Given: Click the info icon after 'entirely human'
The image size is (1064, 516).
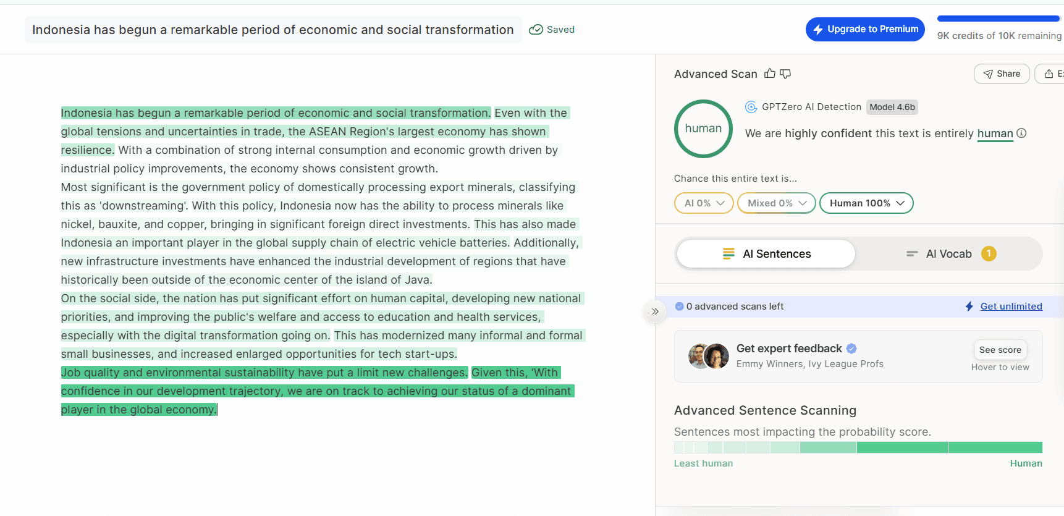Looking at the screenshot, I should (x=1021, y=133).
